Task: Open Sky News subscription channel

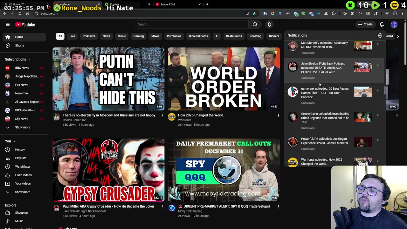Action: click(24, 119)
